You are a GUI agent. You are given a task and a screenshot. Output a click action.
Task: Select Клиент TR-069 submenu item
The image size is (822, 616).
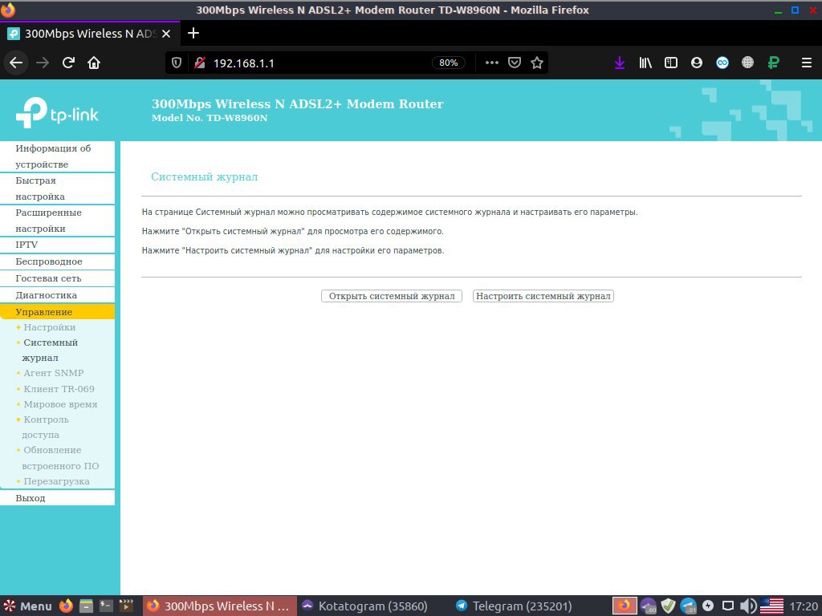click(59, 389)
